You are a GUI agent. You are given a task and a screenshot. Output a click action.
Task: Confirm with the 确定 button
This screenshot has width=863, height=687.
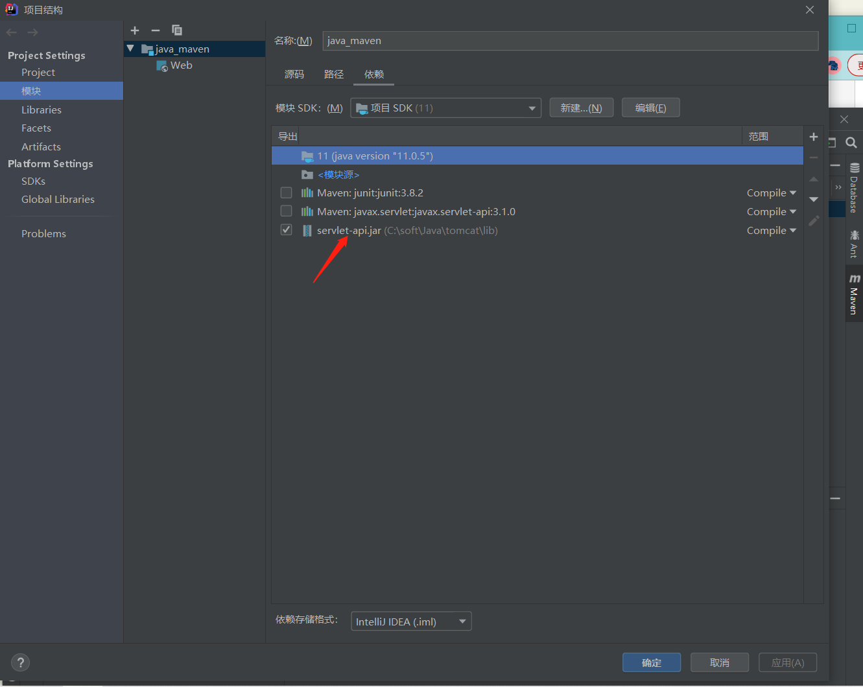(652, 662)
